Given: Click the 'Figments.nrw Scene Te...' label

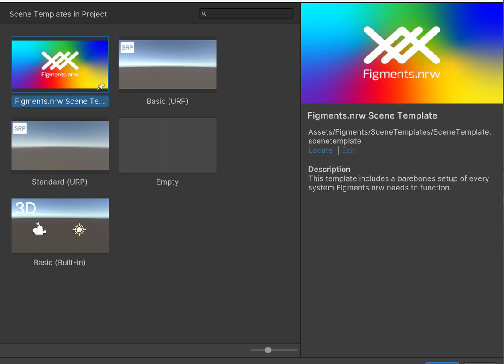Looking at the screenshot, I should (x=60, y=101).
